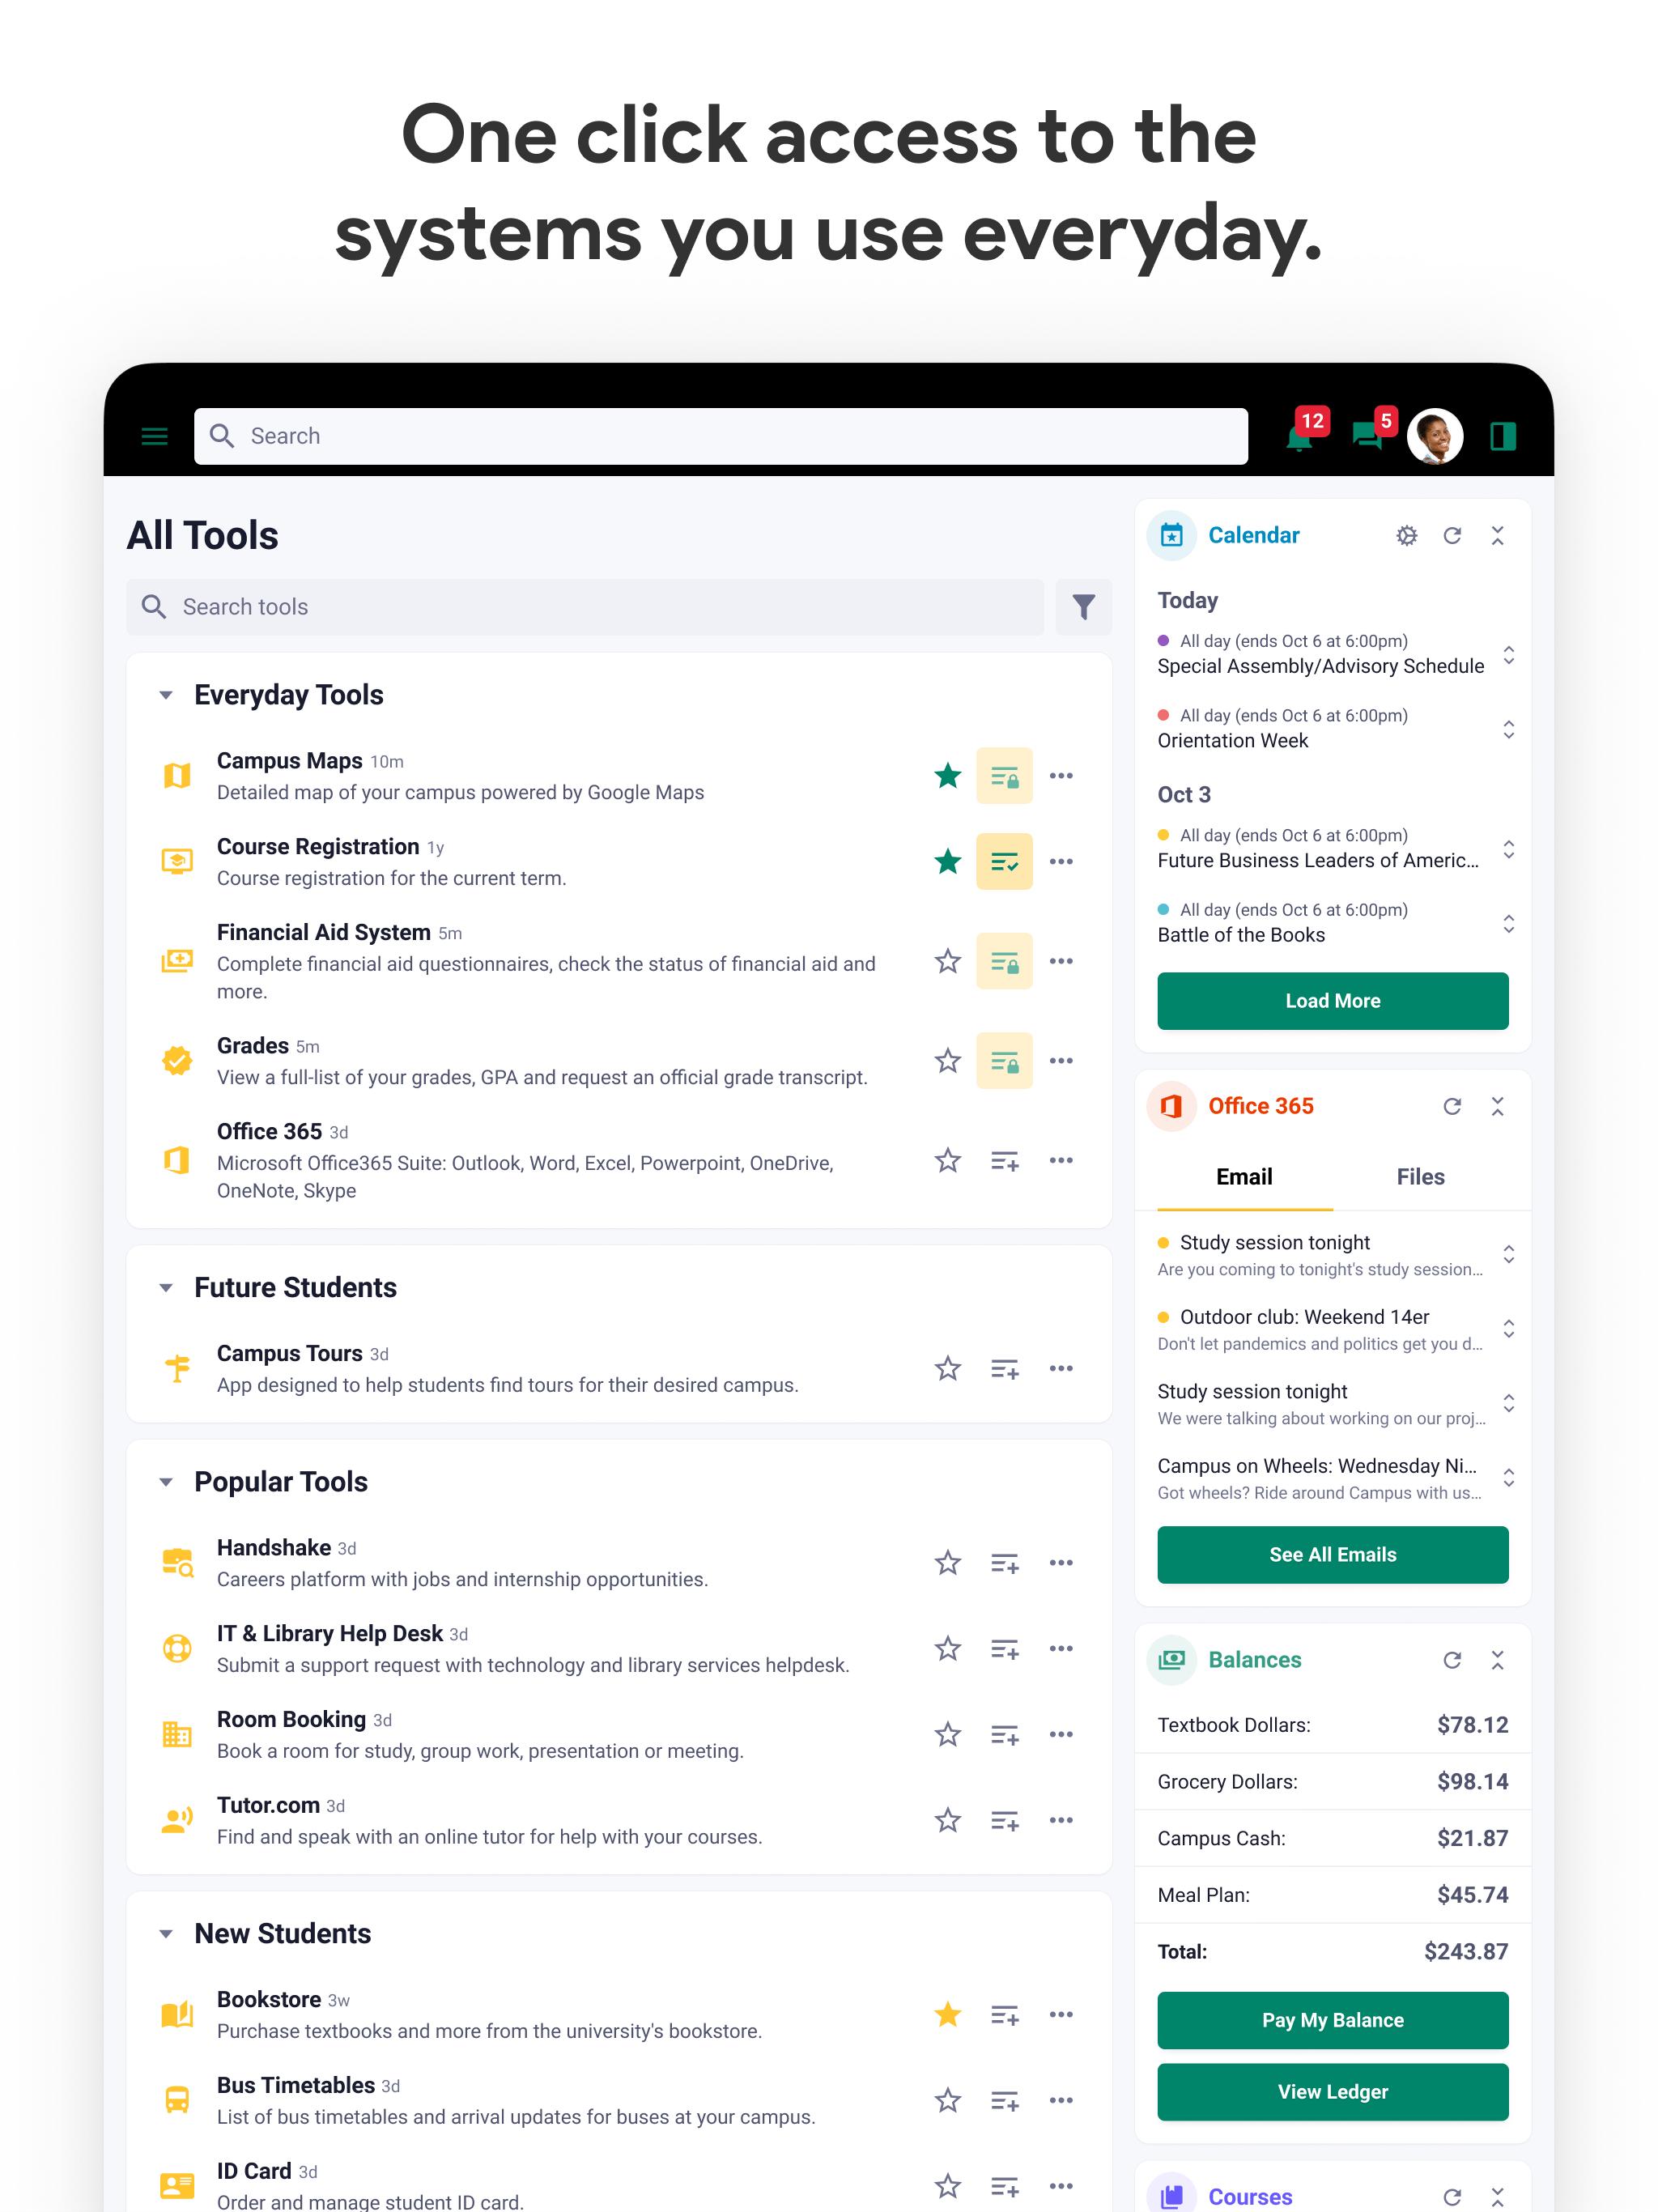Click Load More in Calendar
Screen dimensions: 1658x2212
[1332, 1001]
